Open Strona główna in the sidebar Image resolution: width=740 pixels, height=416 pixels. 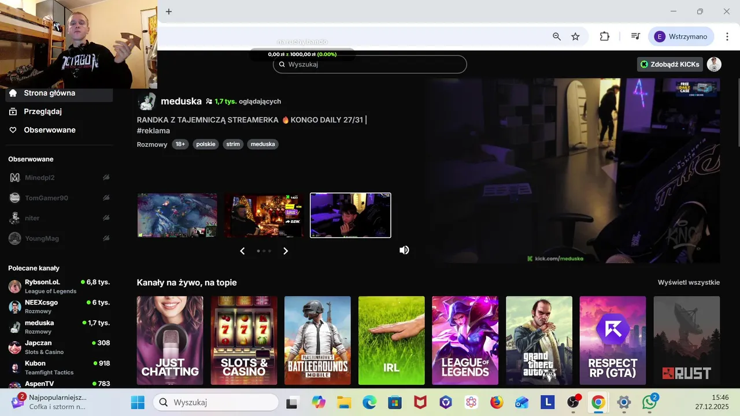point(58,93)
